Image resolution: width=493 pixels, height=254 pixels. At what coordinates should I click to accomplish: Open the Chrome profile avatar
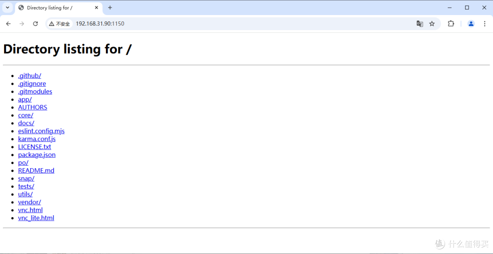coord(471,24)
